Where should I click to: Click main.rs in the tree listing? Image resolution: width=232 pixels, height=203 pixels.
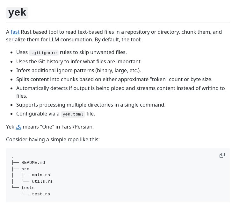41,175
